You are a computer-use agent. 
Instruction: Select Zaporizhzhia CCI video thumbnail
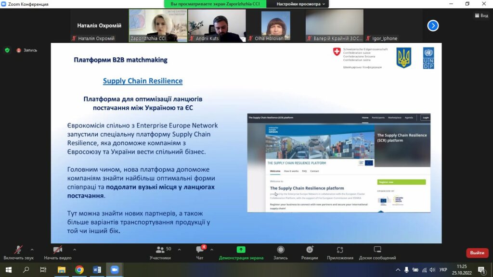(158, 25)
